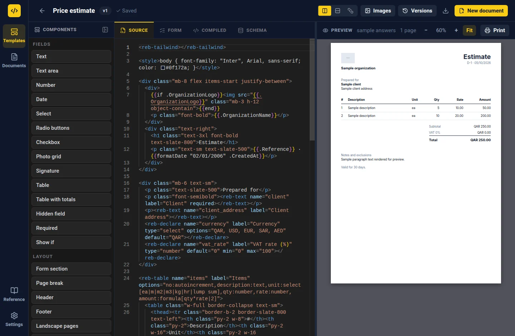Click the yellow code logo icon
Image resolution: width=515 pixels, height=336 pixels.
14,11
